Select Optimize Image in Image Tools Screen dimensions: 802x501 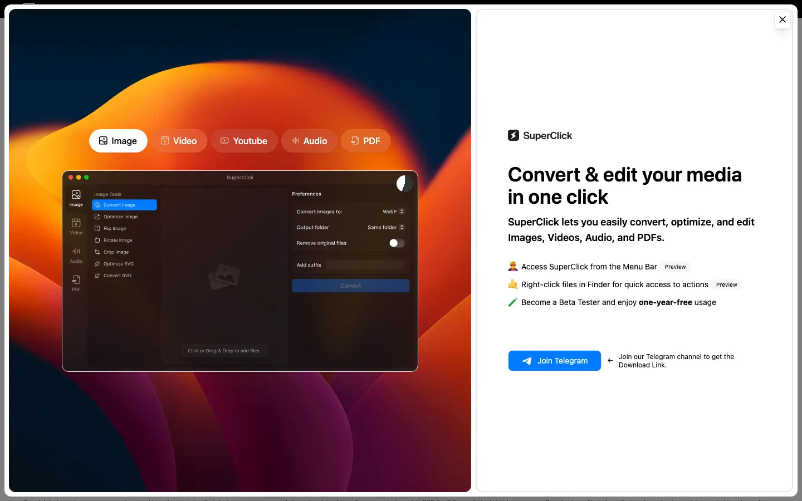tap(120, 217)
